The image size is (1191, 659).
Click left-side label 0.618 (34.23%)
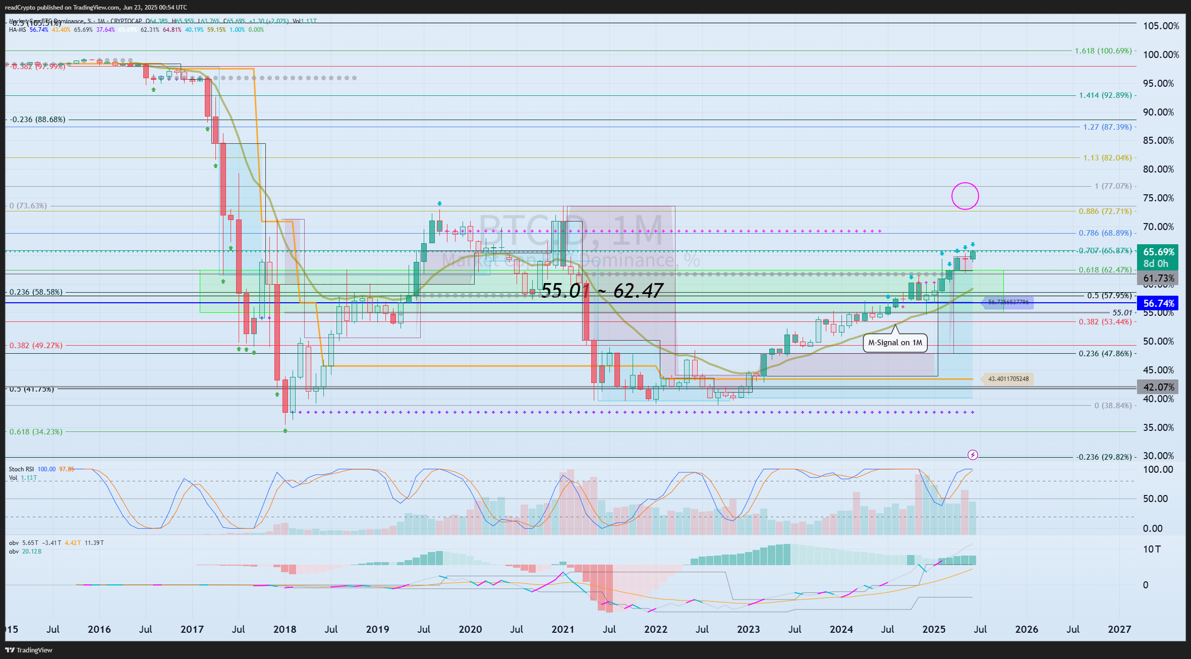(x=36, y=432)
